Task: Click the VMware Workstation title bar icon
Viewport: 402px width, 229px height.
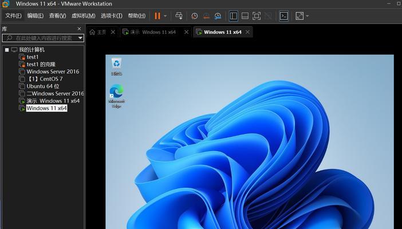Action: click(6, 3)
